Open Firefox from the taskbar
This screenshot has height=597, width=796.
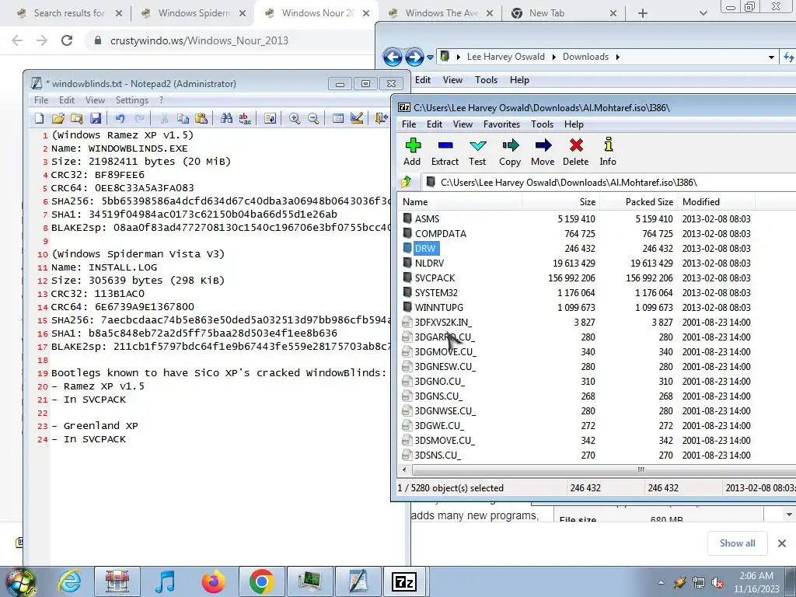point(213,581)
